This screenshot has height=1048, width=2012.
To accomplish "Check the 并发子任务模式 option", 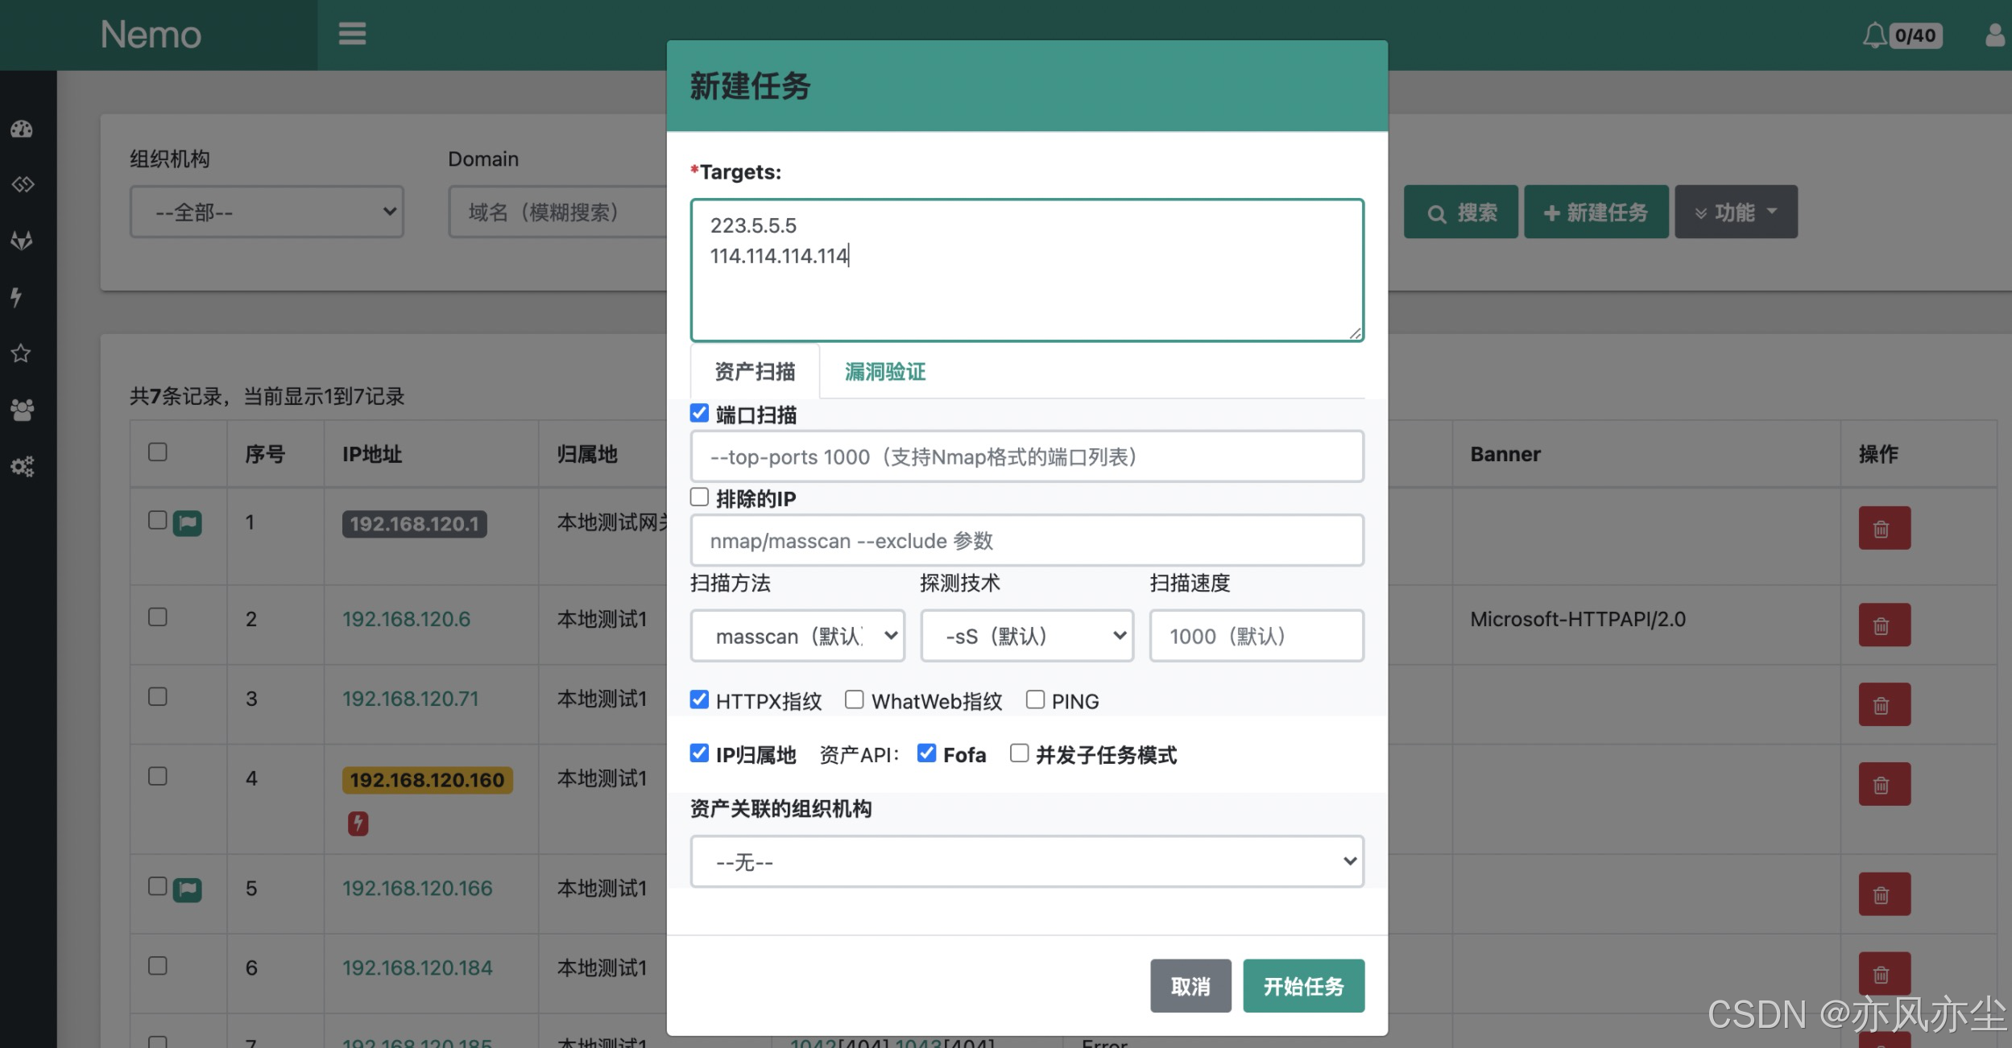I will pos(1019,752).
